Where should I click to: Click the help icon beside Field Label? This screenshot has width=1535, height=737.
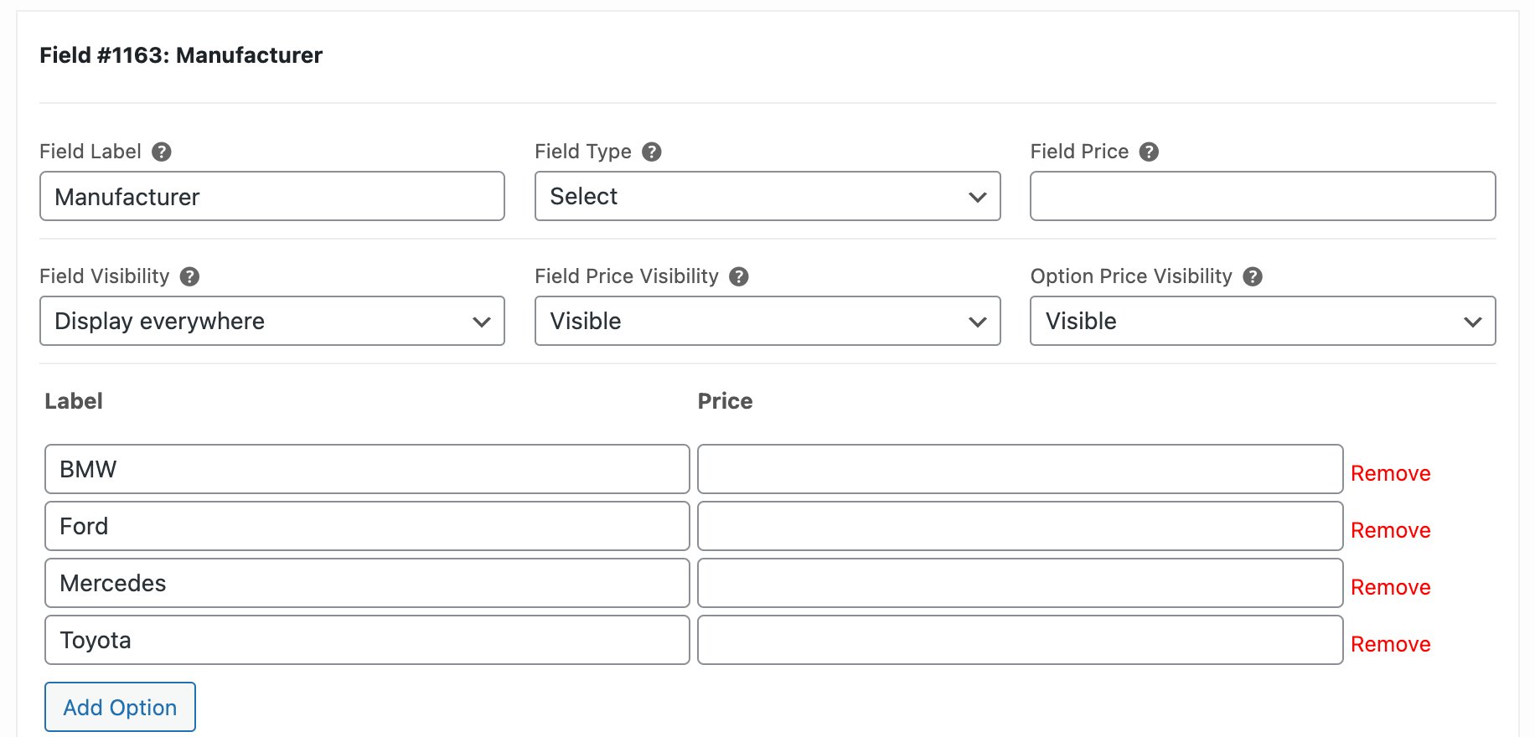click(x=162, y=152)
